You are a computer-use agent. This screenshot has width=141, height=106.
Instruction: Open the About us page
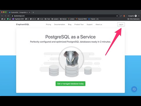point(99,24)
